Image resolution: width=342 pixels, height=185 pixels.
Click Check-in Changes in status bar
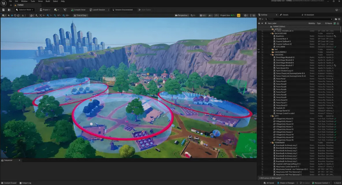click(x=286, y=183)
